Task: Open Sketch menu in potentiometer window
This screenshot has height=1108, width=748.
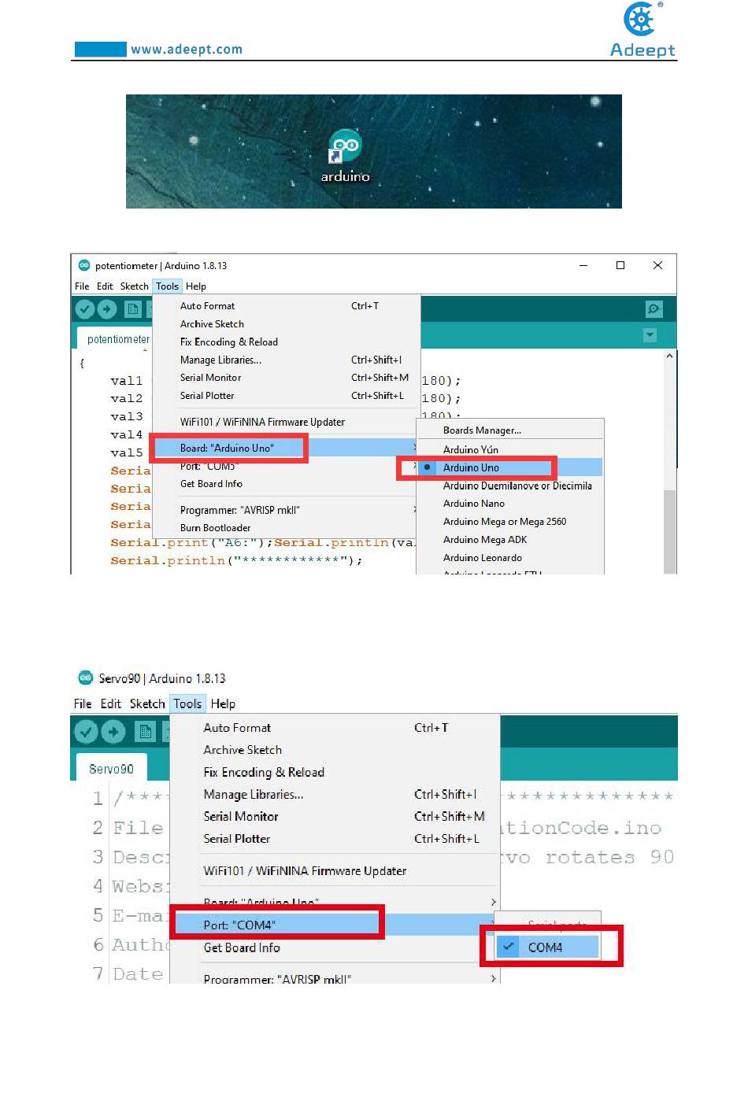Action: click(134, 286)
